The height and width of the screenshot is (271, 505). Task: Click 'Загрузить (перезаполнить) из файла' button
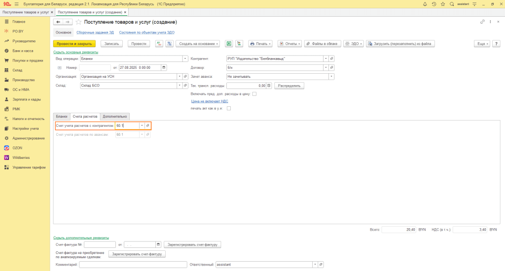click(x=400, y=44)
